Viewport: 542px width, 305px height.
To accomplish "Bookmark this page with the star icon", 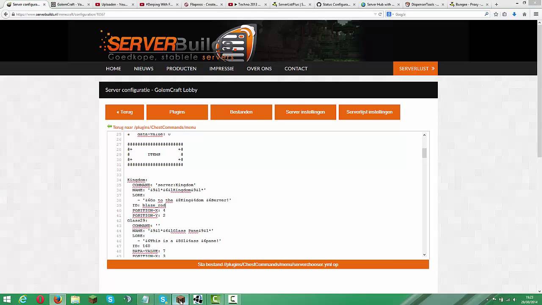I will point(496,14).
